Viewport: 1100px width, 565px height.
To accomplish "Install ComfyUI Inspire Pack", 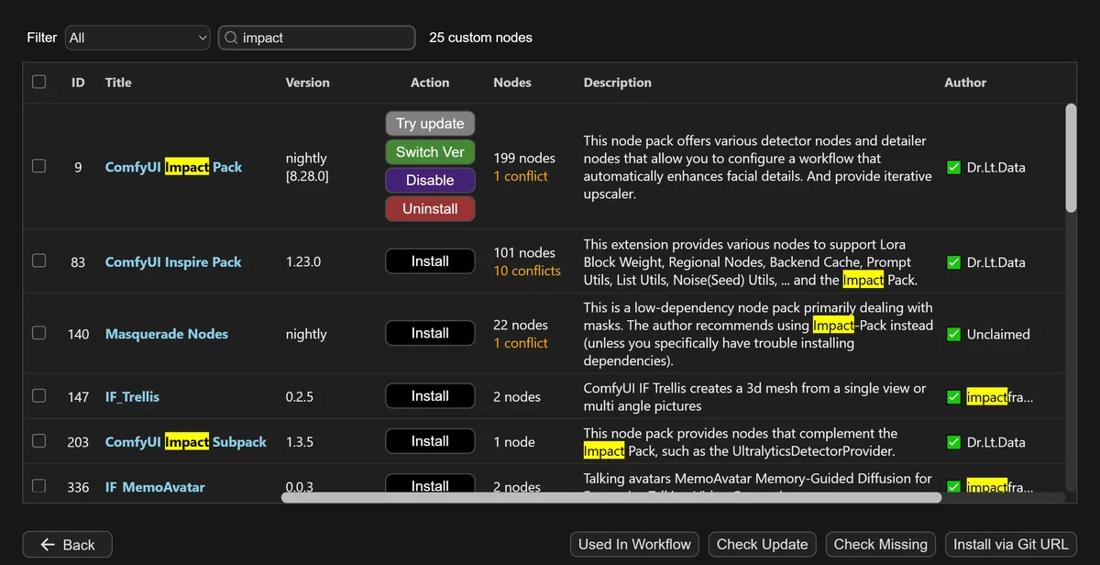I will (430, 261).
